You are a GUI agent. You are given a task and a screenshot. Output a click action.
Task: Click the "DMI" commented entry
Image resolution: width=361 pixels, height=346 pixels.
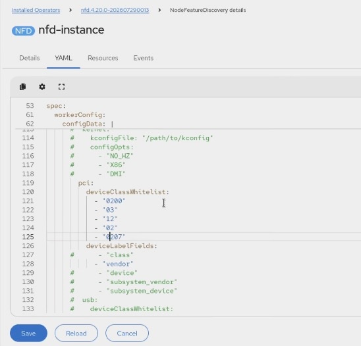point(116,174)
